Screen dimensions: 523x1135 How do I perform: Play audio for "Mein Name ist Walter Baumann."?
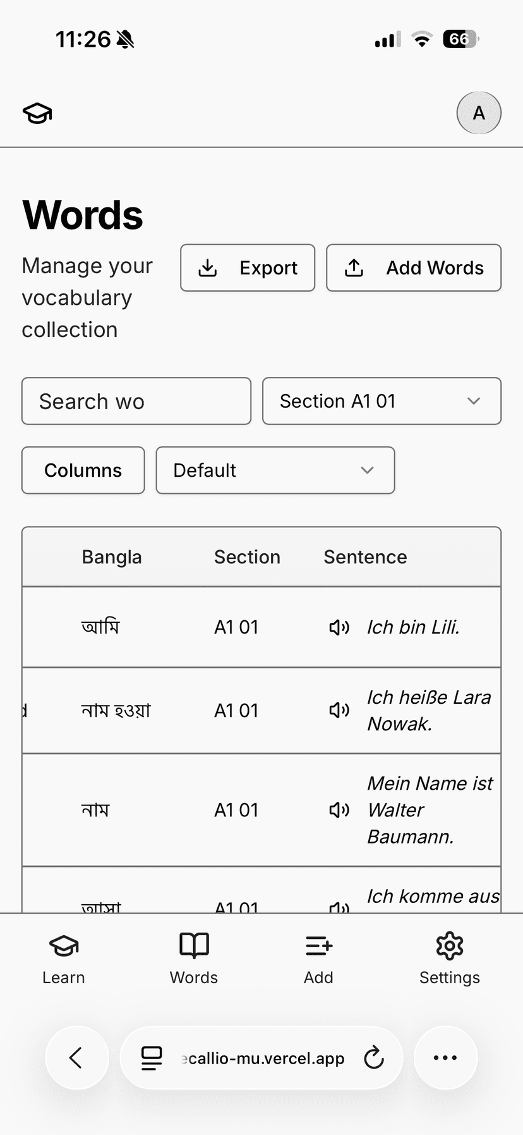coord(339,810)
